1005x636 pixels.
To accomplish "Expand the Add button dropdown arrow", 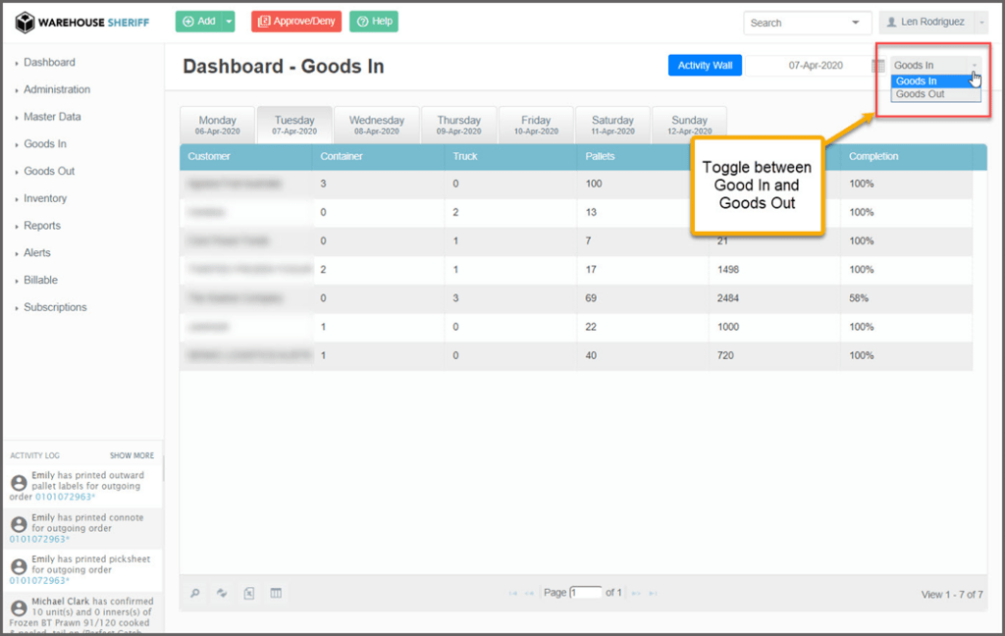I will pos(229,22).
